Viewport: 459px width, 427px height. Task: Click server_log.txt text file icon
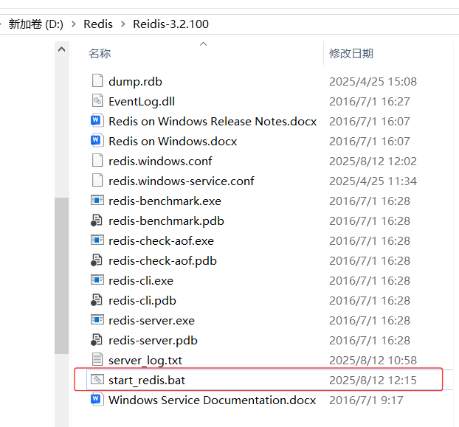click(97, 359)
